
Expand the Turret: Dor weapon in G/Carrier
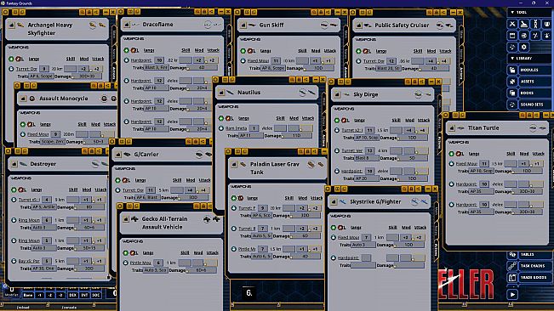click(117, 190)
